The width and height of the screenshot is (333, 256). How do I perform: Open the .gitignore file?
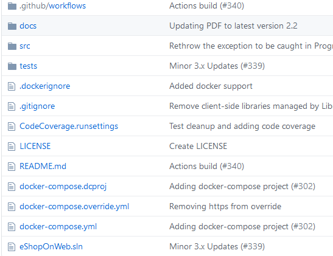[x=37, y=106]
